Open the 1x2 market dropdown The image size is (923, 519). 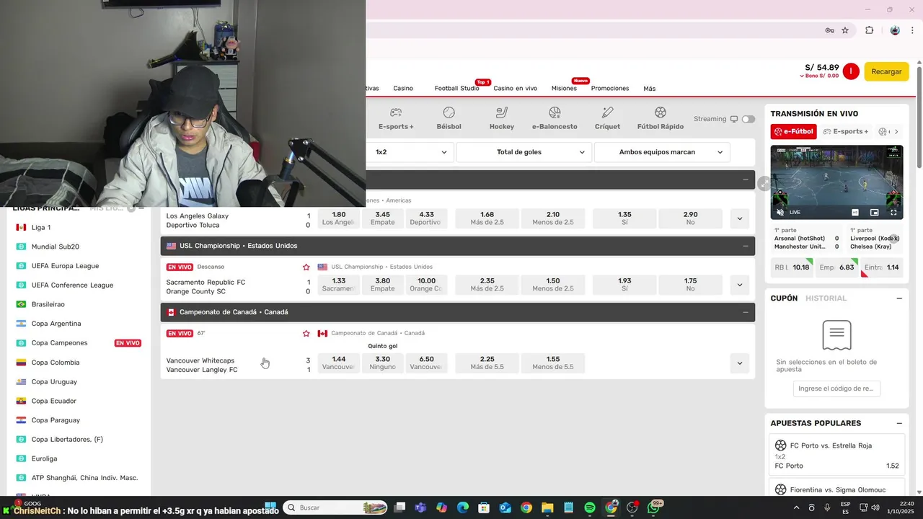410,152
